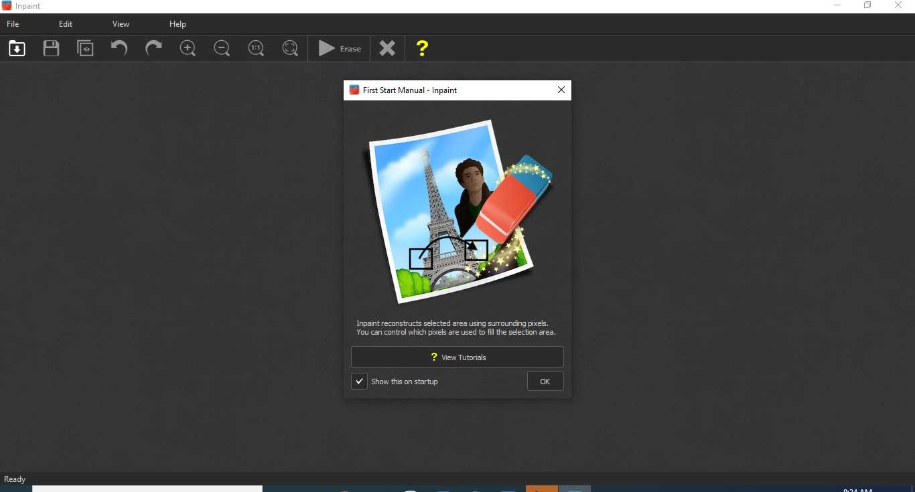This screenshot has width=915, height=492.
Task: Click the X cancel selection icon
Action: pos(387,48)
